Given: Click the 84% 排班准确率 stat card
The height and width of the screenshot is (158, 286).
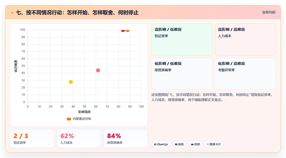Looking at the screenshot, I should (x=125, y=139).
